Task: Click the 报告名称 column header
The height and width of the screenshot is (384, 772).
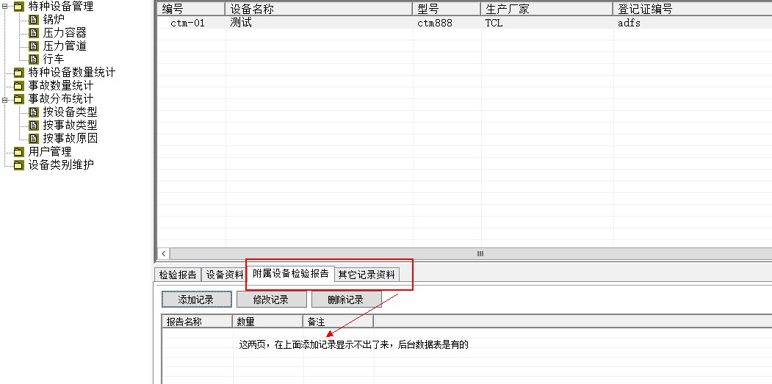Action: pyautogui.click(x=197, y=322)
